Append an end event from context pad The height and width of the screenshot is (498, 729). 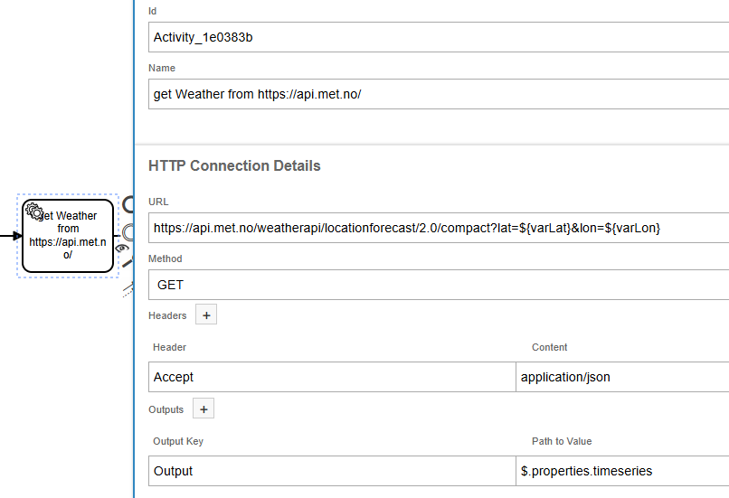pos(128,205)
